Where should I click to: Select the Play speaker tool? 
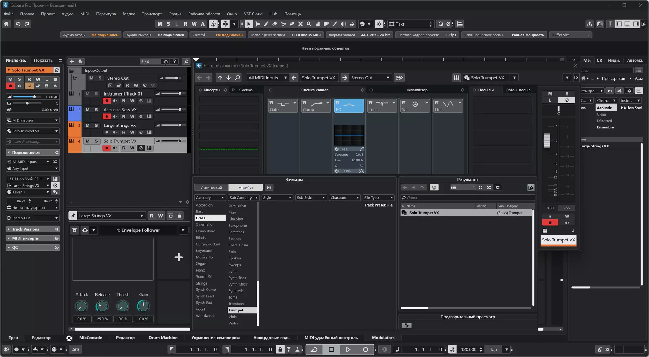pyautogui.click(x=343, y=24)
